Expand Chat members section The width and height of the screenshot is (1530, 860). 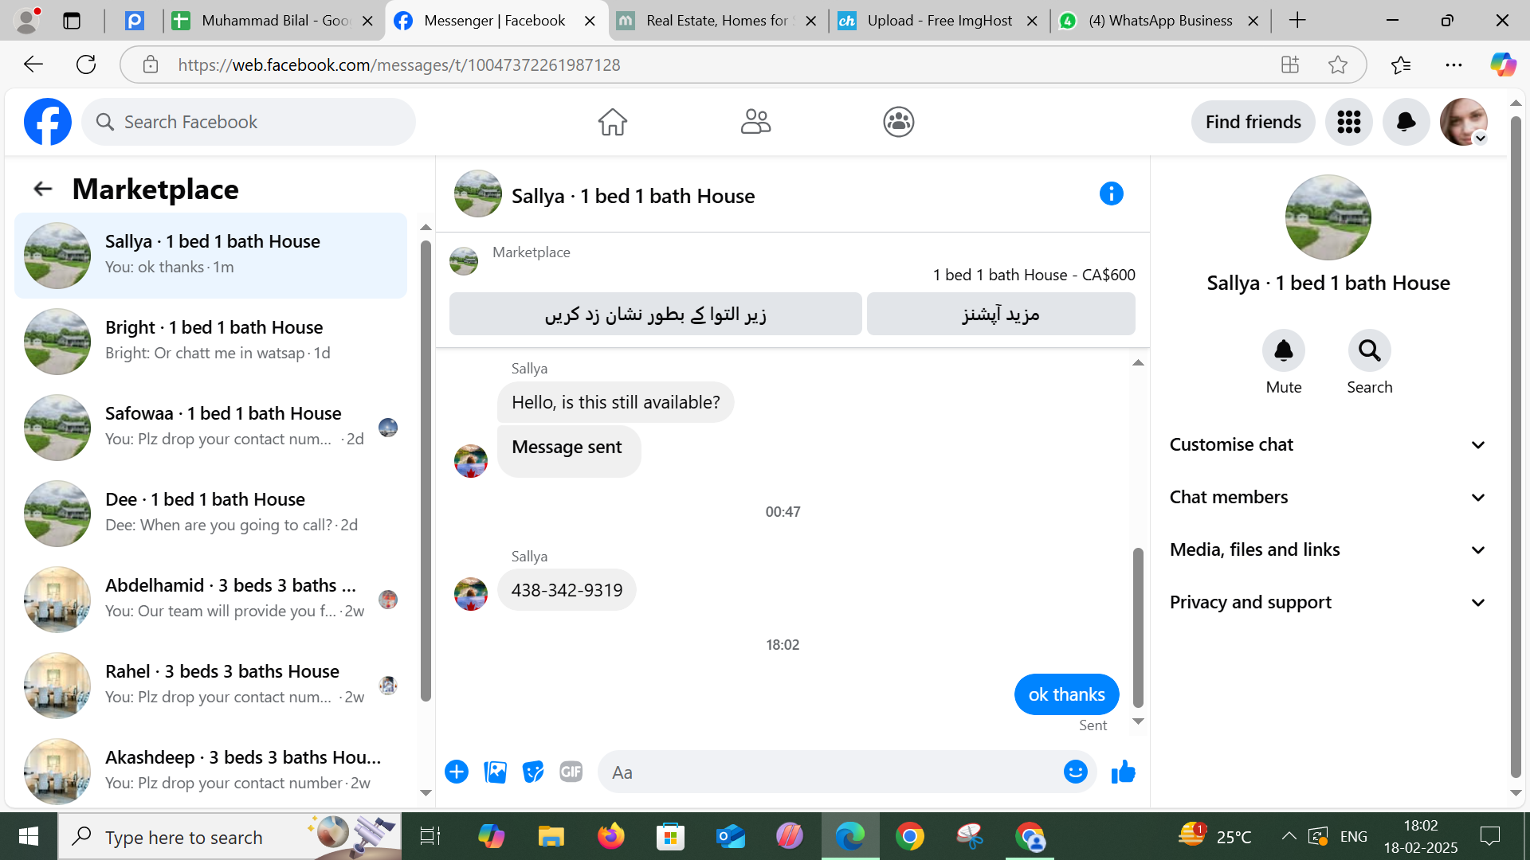pyautogui.click(x=1328, y=497)
